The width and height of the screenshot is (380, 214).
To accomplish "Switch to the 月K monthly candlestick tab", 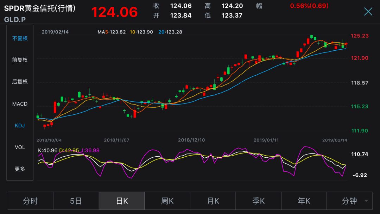I will 213,201.
